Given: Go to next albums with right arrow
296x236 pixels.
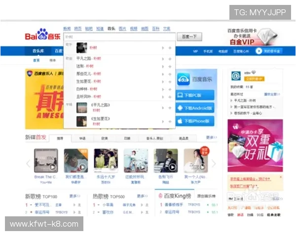Looking at the screenshot, I should (214, 163).
